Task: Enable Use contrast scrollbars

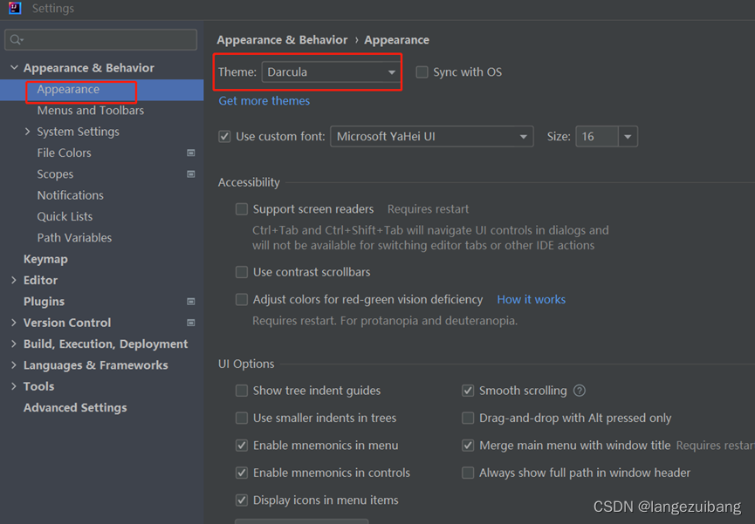Action: [242, 272]
